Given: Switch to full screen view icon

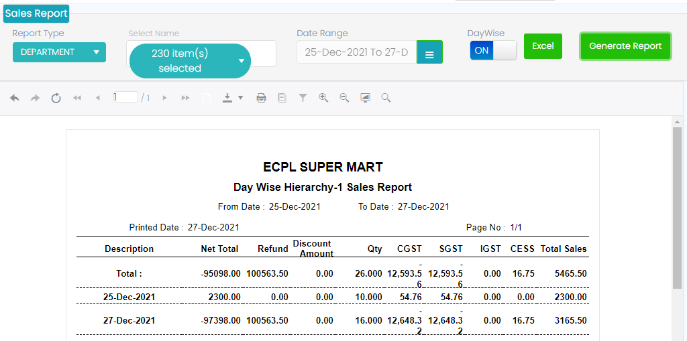Looking at the screenshot, I should (x=365, y=98).
